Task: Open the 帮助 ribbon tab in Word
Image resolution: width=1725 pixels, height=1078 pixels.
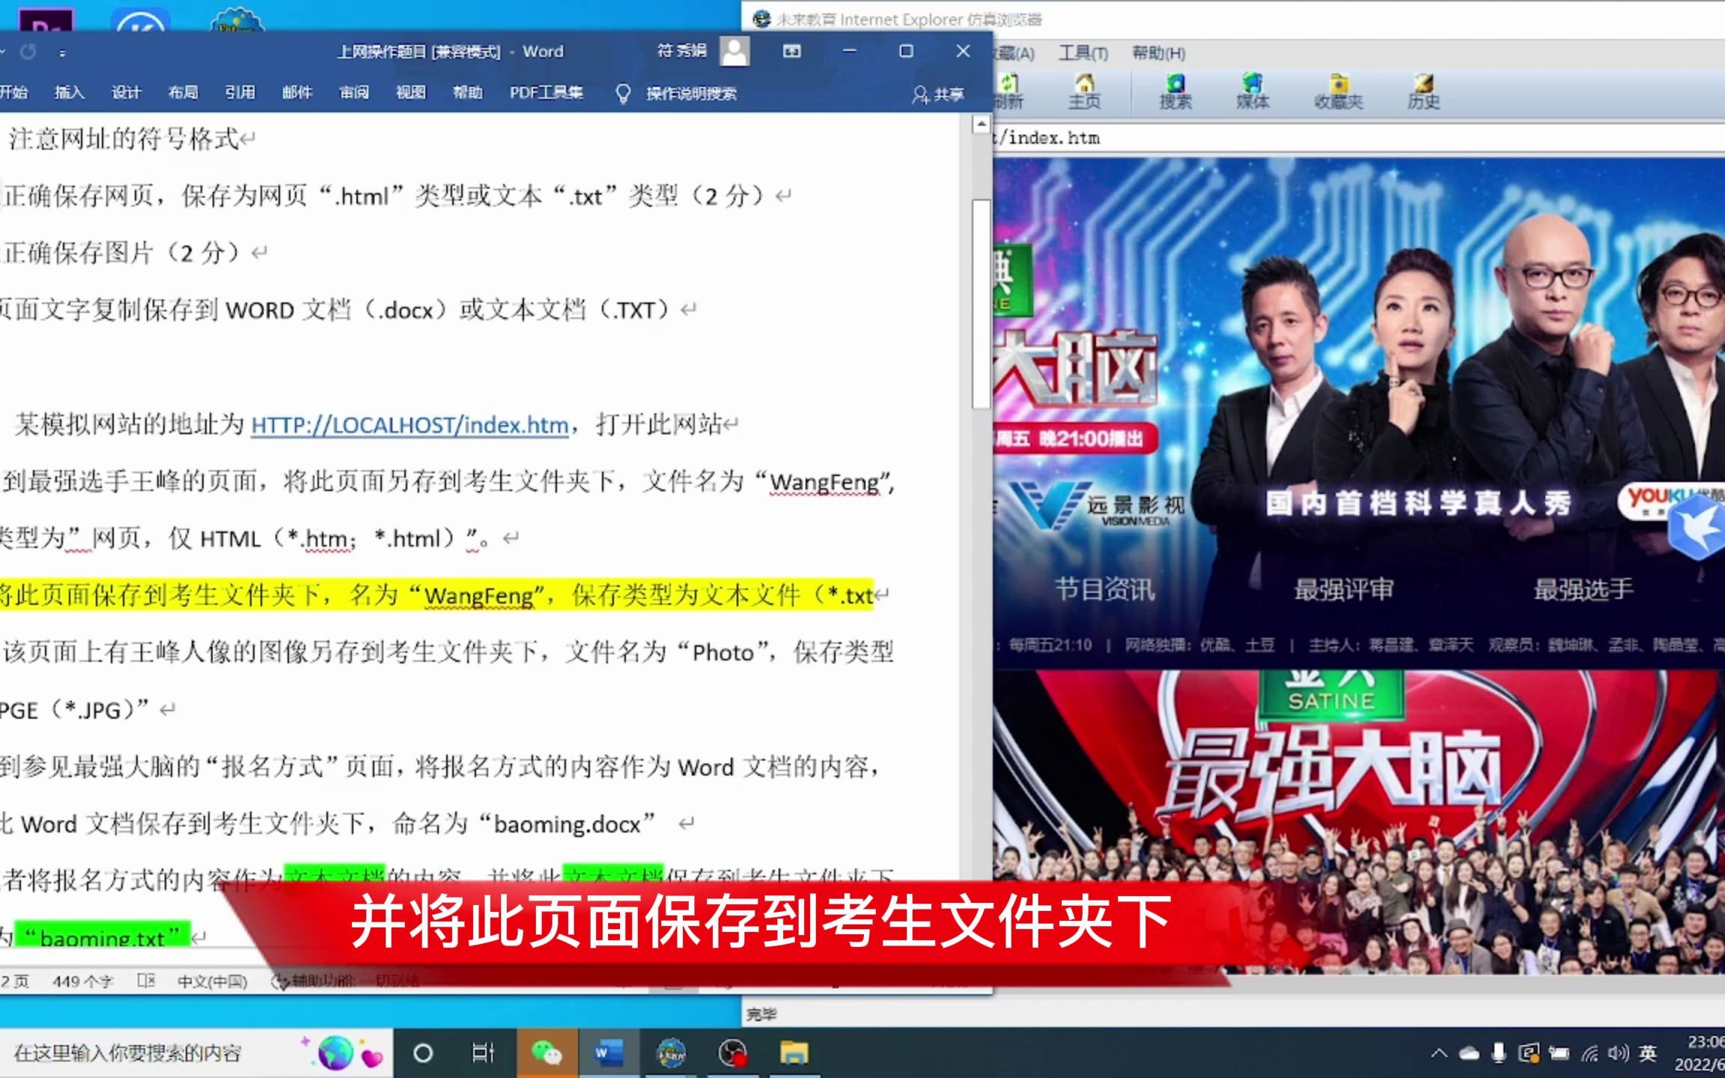Action: pos(467,92)
